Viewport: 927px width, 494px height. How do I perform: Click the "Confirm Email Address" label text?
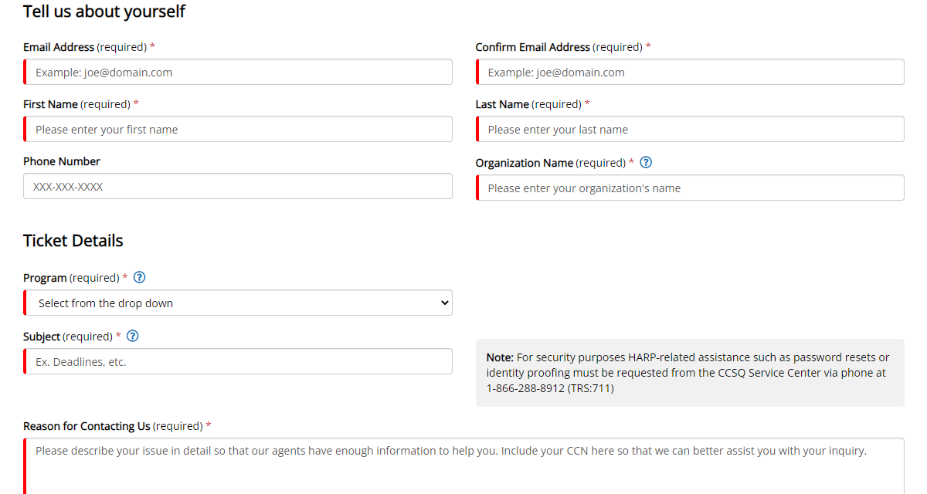pyautogui.click(x=533, y=47)
